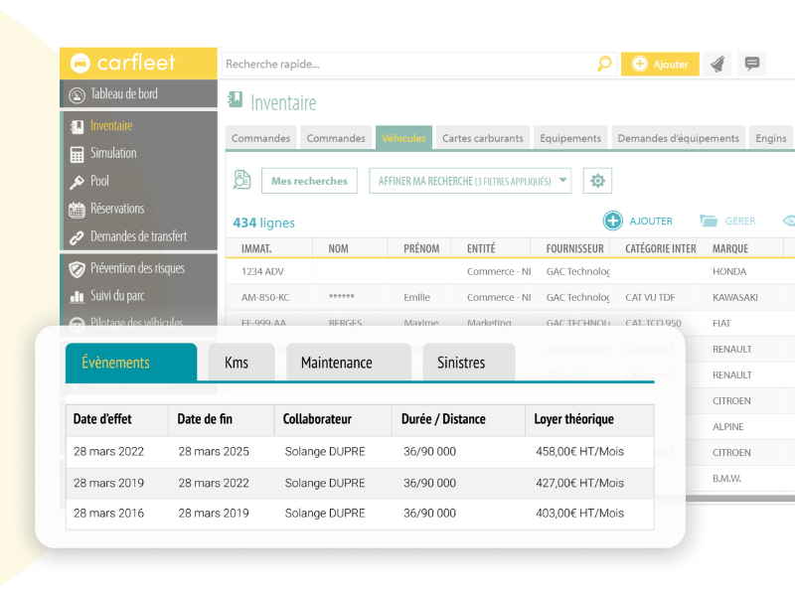Click the Réservations calendar icon
Viewport: 795px width, 596px height.
tap(77, 210)
